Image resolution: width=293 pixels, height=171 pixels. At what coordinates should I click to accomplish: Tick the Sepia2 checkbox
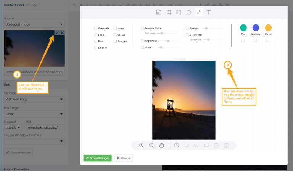pos(115,35)
